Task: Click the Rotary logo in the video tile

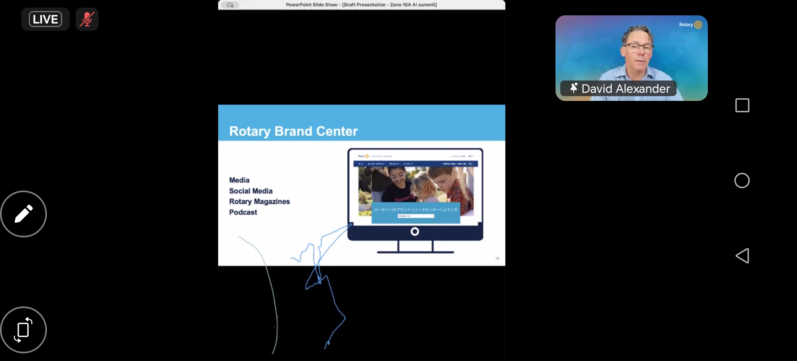Action: click(690, 24)
